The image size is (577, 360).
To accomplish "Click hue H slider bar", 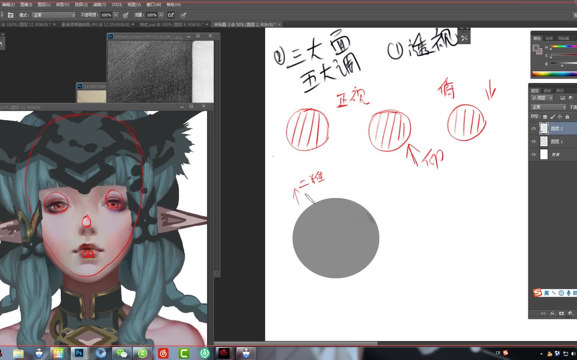I will (563, 46).
